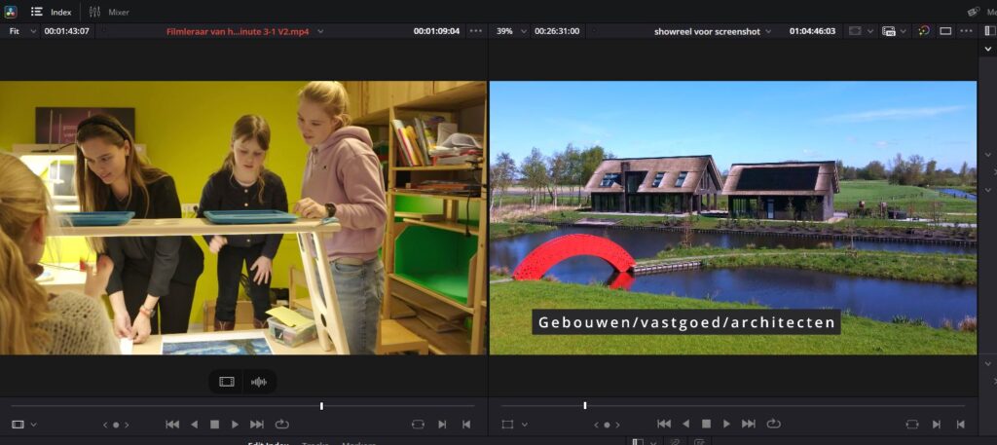Image resolution: width=997 pixels, height=445 pixels.
Task: Jump to first frame in source viewer
Action: click(x=172, y=424)
